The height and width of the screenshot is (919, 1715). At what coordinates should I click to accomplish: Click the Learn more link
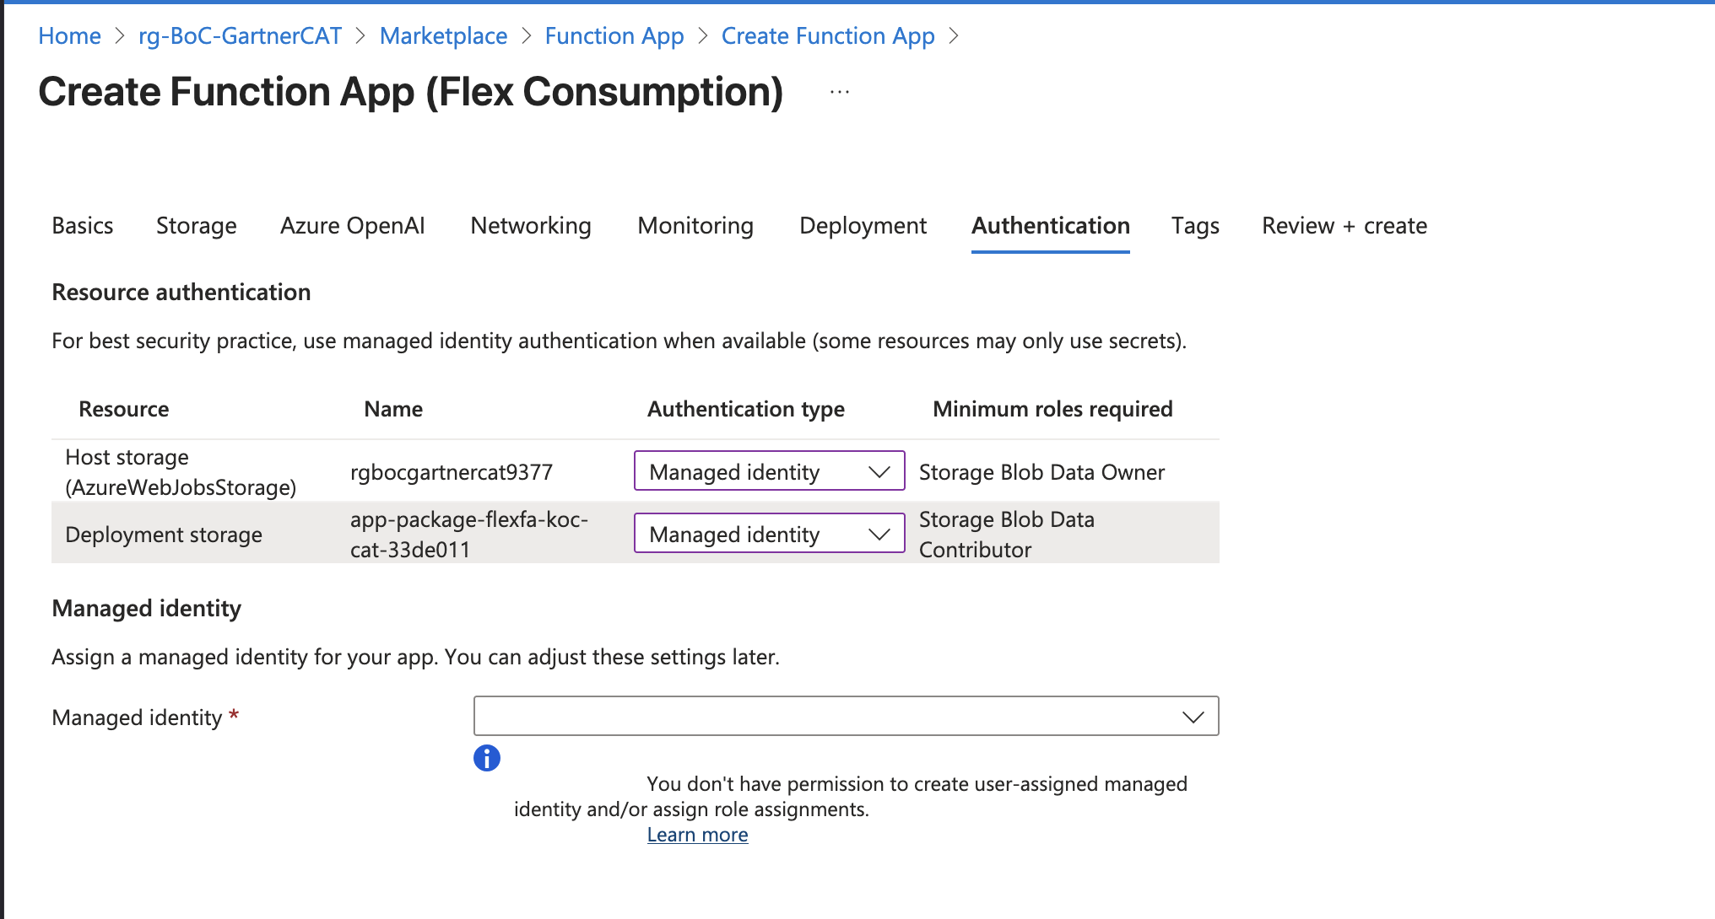point(697,835)
